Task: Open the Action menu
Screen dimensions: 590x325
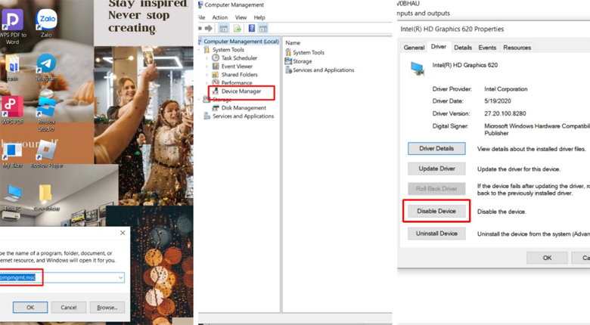Action: click(x=220, y=17)
